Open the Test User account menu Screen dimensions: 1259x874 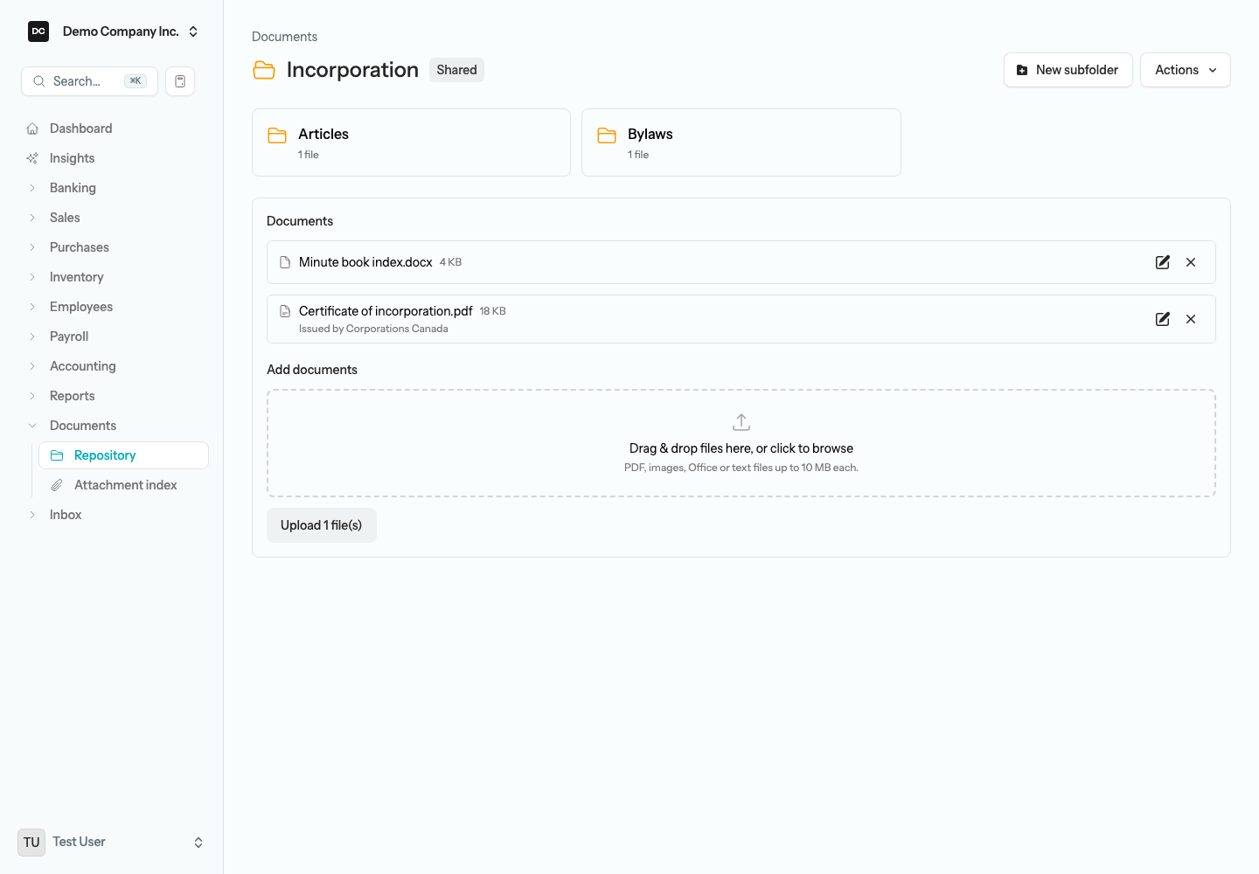112,843
